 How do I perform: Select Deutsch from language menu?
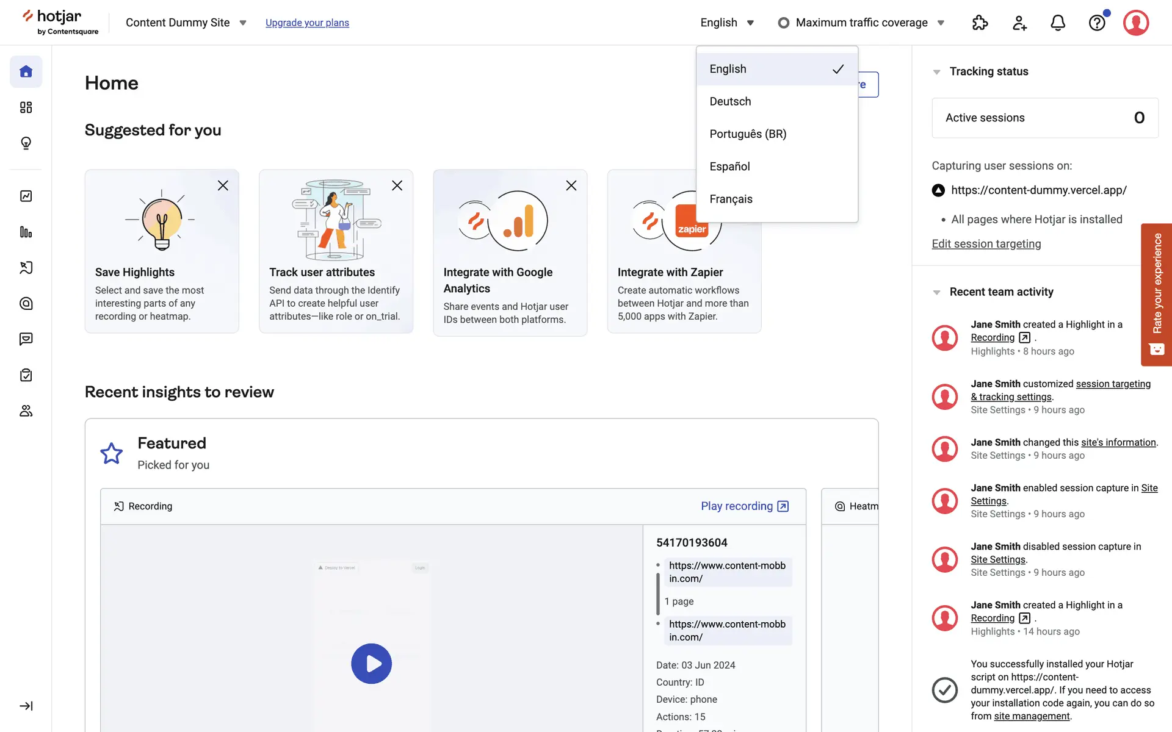[x=730, y=101]
